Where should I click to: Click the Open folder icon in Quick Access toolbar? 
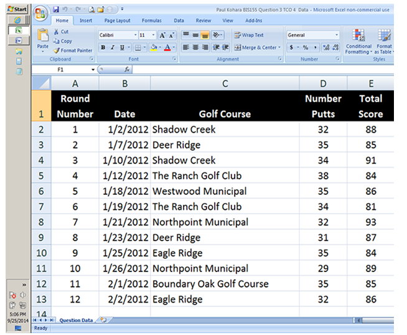click(100, 9)
